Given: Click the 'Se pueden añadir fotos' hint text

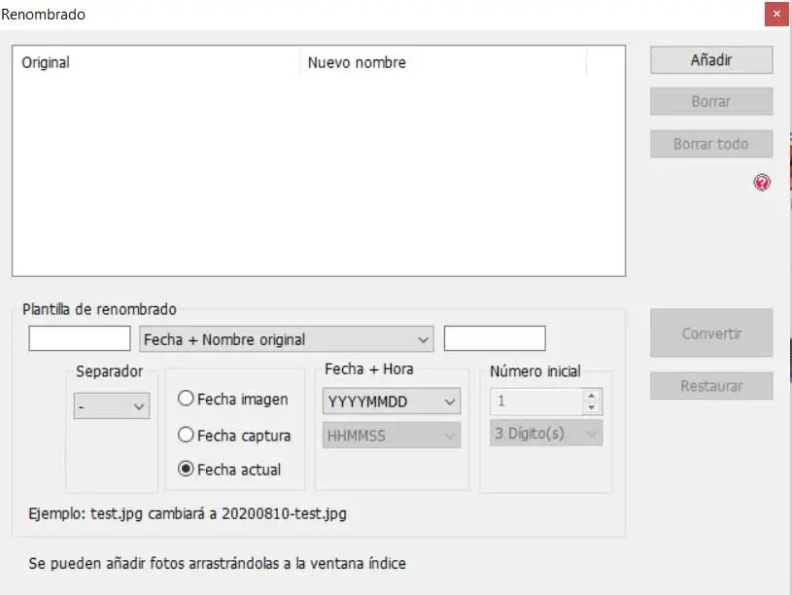Looking at the screenshot, I should coord(218,563).
